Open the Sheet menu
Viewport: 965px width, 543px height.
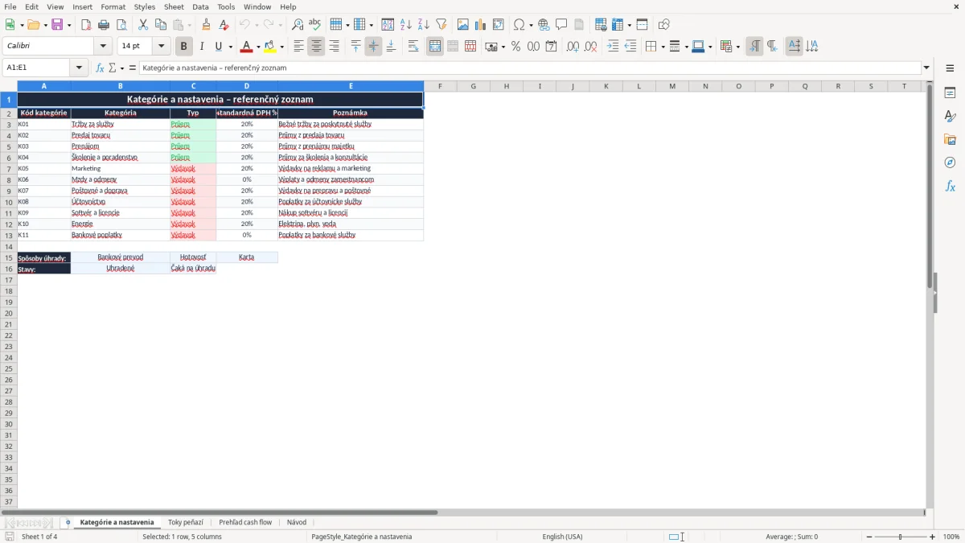pyautogui.click(x=174, y=6)
